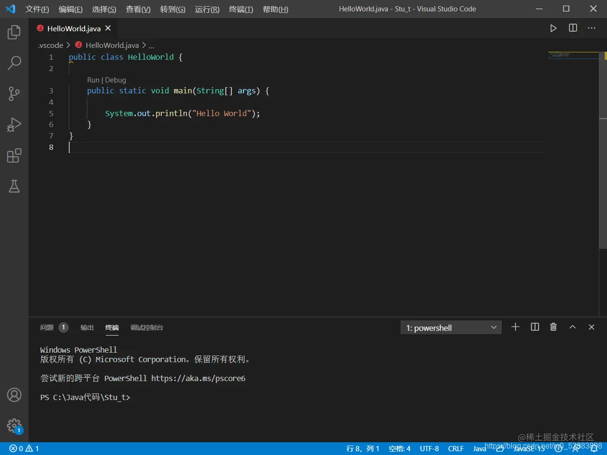Open the Search view in activity bar

tap(14, 63)
